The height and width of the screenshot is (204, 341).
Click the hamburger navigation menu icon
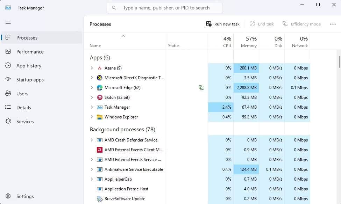[x=8, y=23]
